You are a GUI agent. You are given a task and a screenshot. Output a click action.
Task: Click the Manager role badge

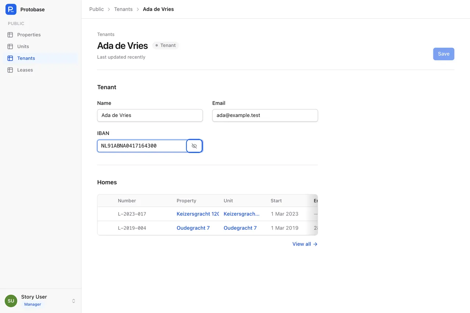[33, 305]
